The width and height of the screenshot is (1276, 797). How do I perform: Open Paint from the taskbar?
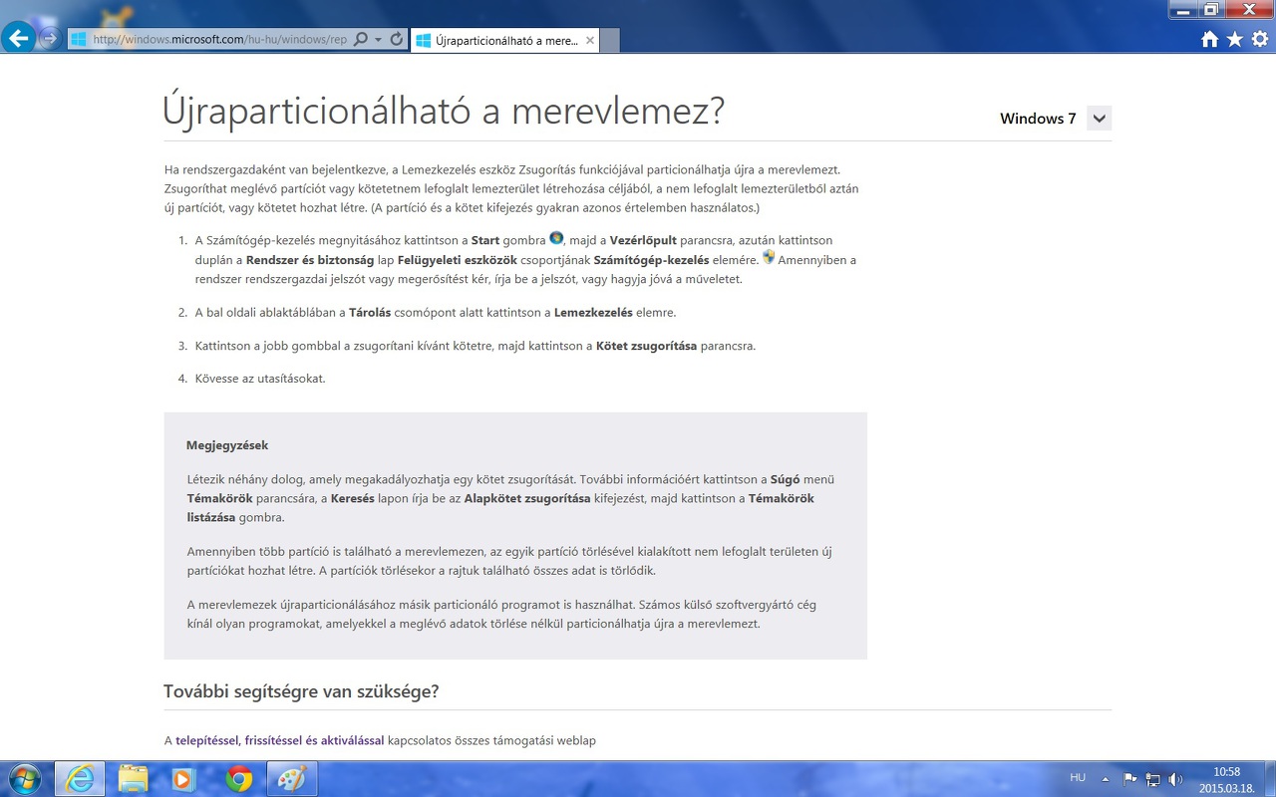coord(292,778)
